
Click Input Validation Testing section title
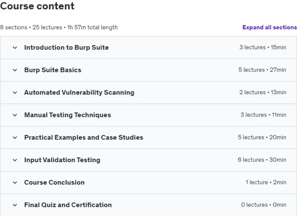[62, 160]
